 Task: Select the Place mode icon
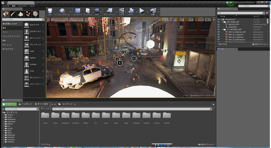pos(5,14)
